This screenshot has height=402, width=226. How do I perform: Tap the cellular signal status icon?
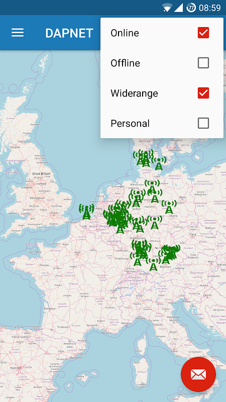click(x=178, y=8)
